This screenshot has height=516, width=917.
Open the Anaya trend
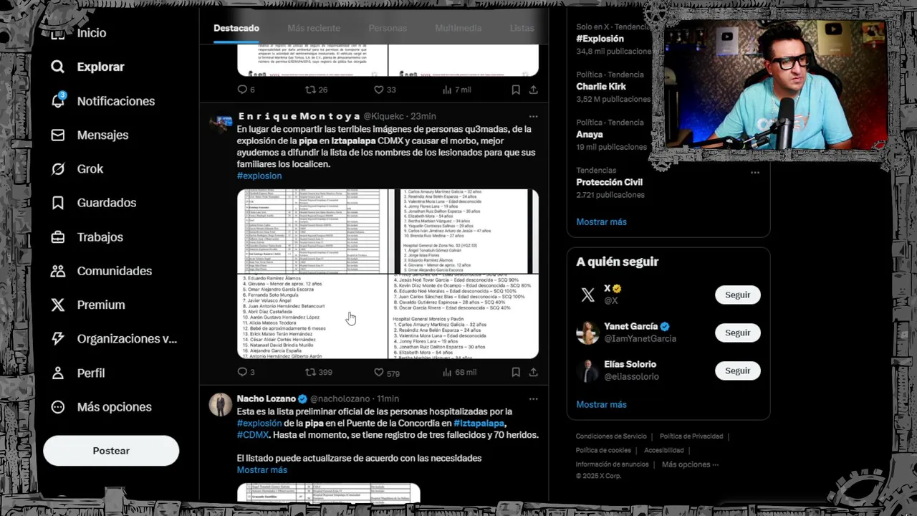tap(590, 134)
